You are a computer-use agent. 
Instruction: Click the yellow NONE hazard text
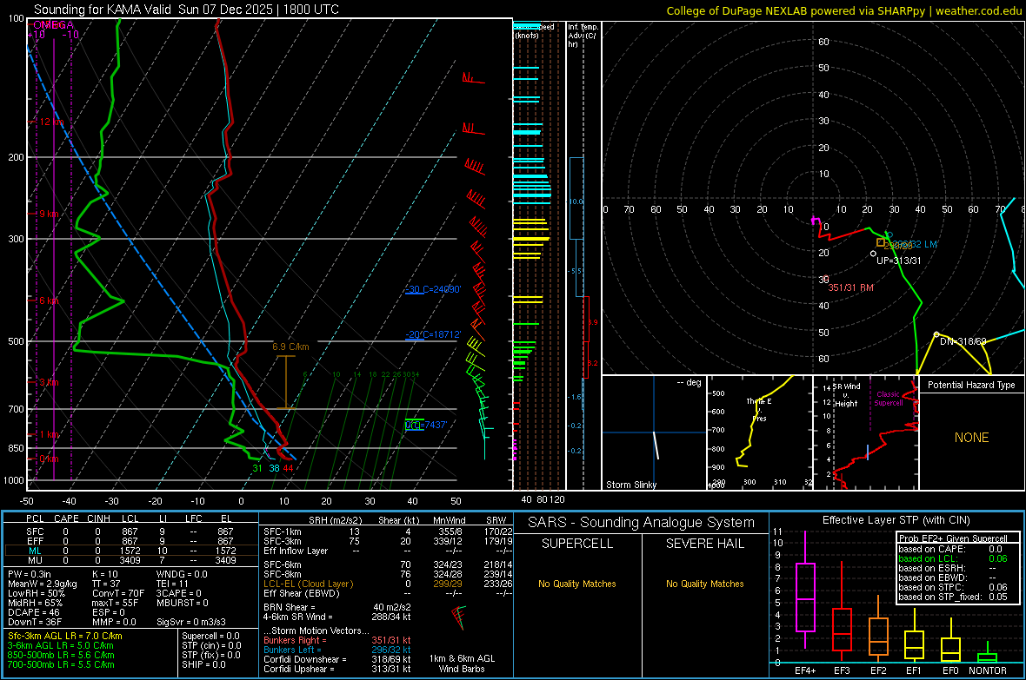[971, 438]
